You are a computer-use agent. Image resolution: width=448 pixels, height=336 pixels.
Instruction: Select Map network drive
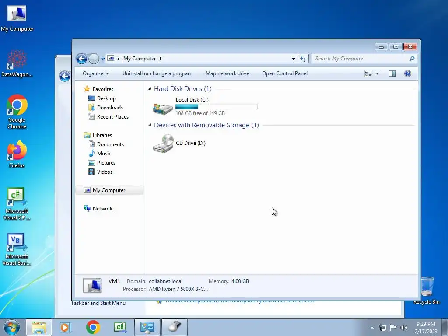point(227,73)
